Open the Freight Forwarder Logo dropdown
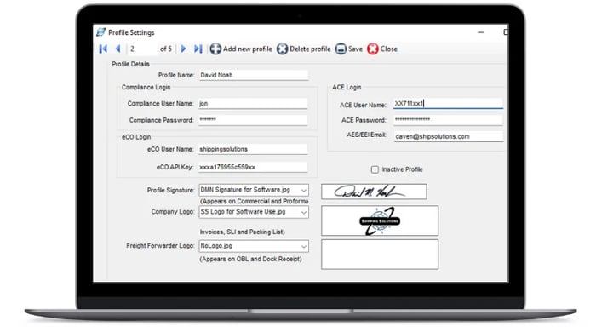 [304, 246]
